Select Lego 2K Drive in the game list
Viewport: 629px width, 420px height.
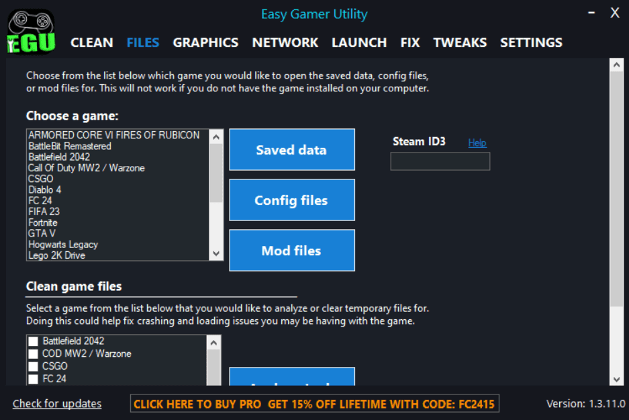(118, 255)
